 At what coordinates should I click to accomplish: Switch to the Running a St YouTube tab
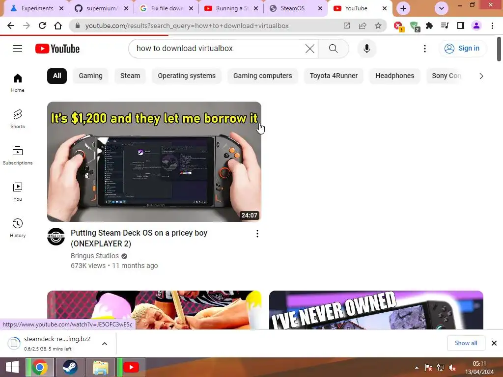click(x=232, y=8)
